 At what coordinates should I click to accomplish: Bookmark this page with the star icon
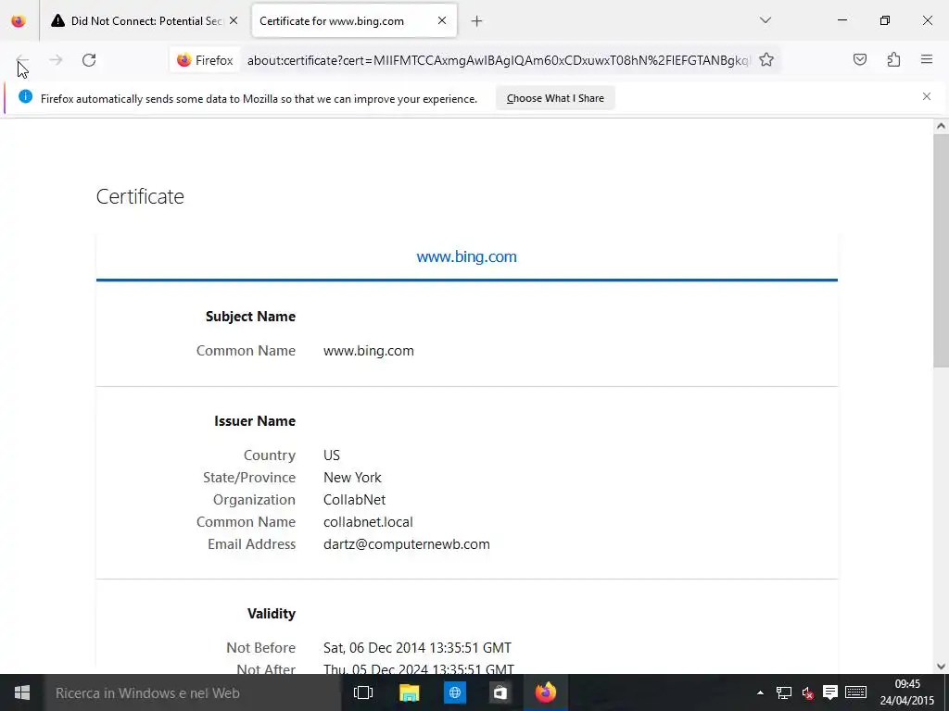pos(766,60)
